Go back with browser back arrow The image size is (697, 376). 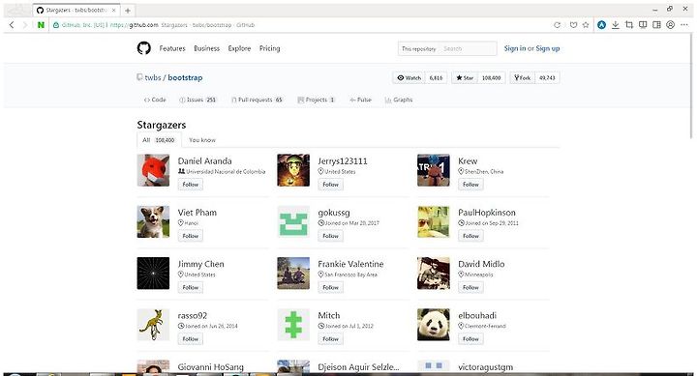(x=12, y=25)
